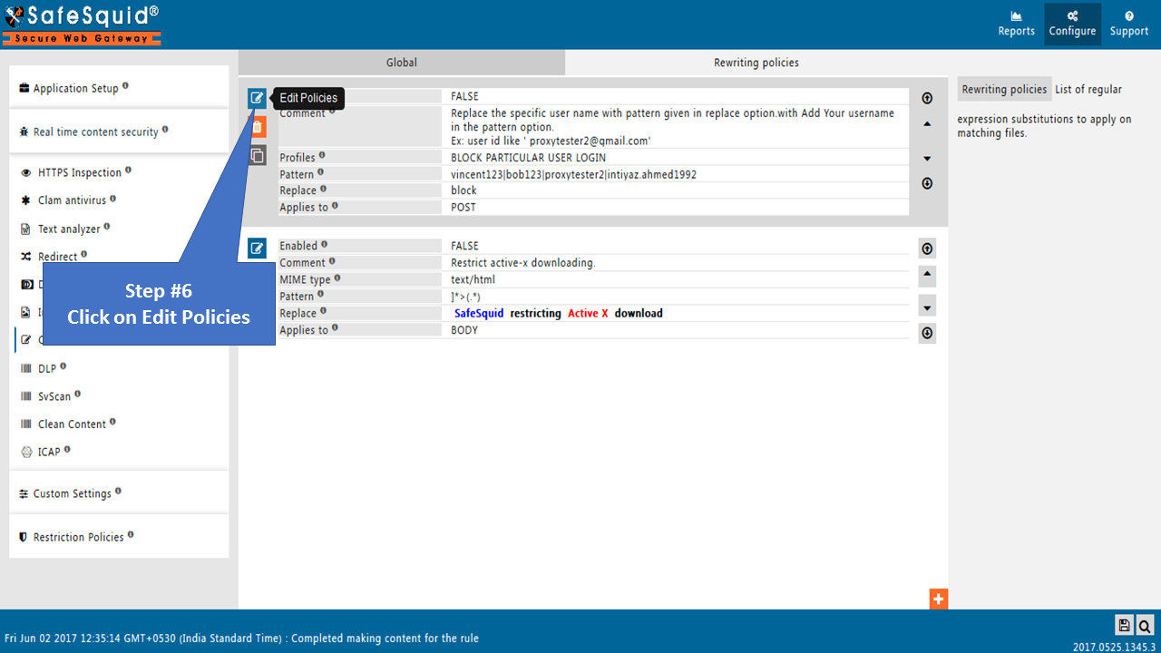Move active-x policy down one step

[927, 307]
